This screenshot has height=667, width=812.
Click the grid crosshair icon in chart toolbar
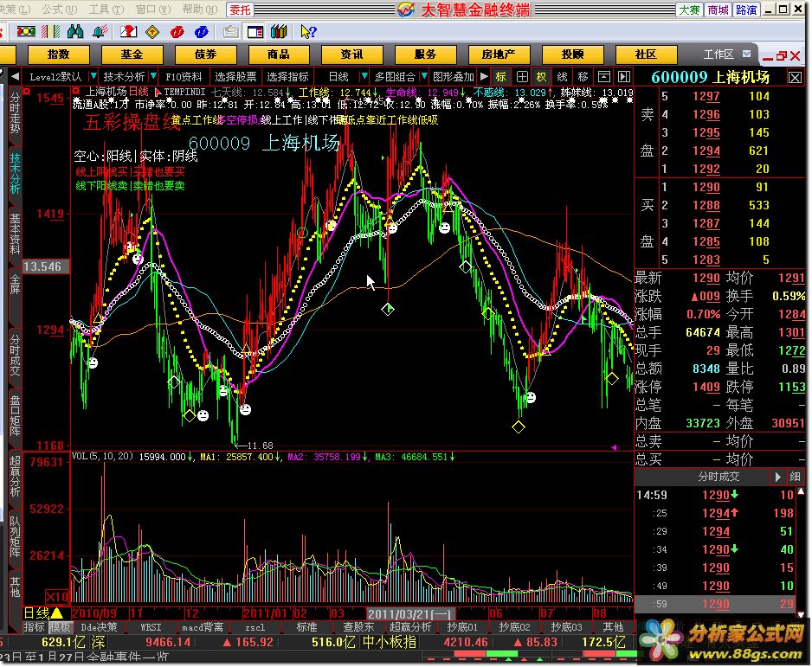click(523, 77)
